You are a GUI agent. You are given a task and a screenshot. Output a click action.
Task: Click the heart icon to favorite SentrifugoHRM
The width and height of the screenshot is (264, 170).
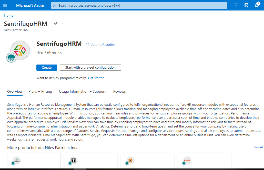[87, 45]
